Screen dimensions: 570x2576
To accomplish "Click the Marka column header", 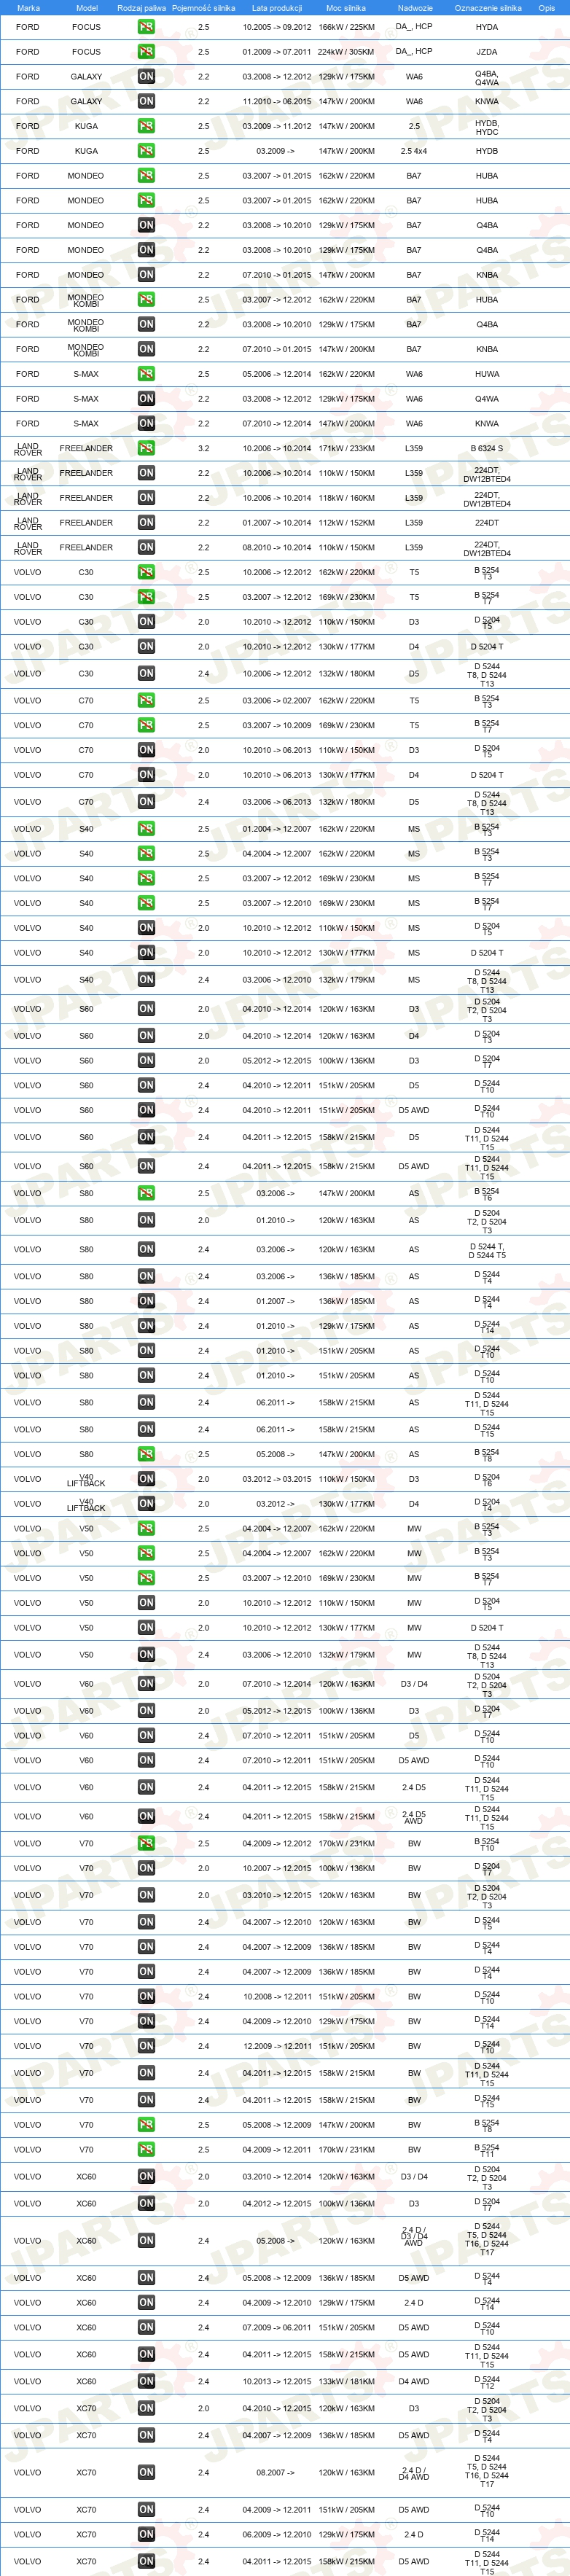I will click(x=28, y=7).
